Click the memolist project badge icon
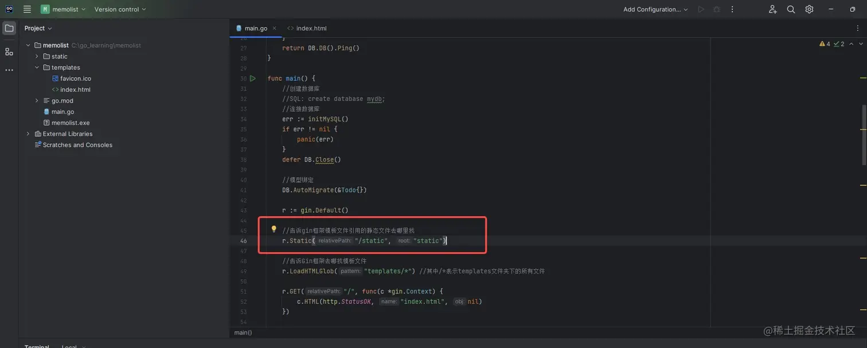This screenshot has width=867, height=348. [45, 9]
